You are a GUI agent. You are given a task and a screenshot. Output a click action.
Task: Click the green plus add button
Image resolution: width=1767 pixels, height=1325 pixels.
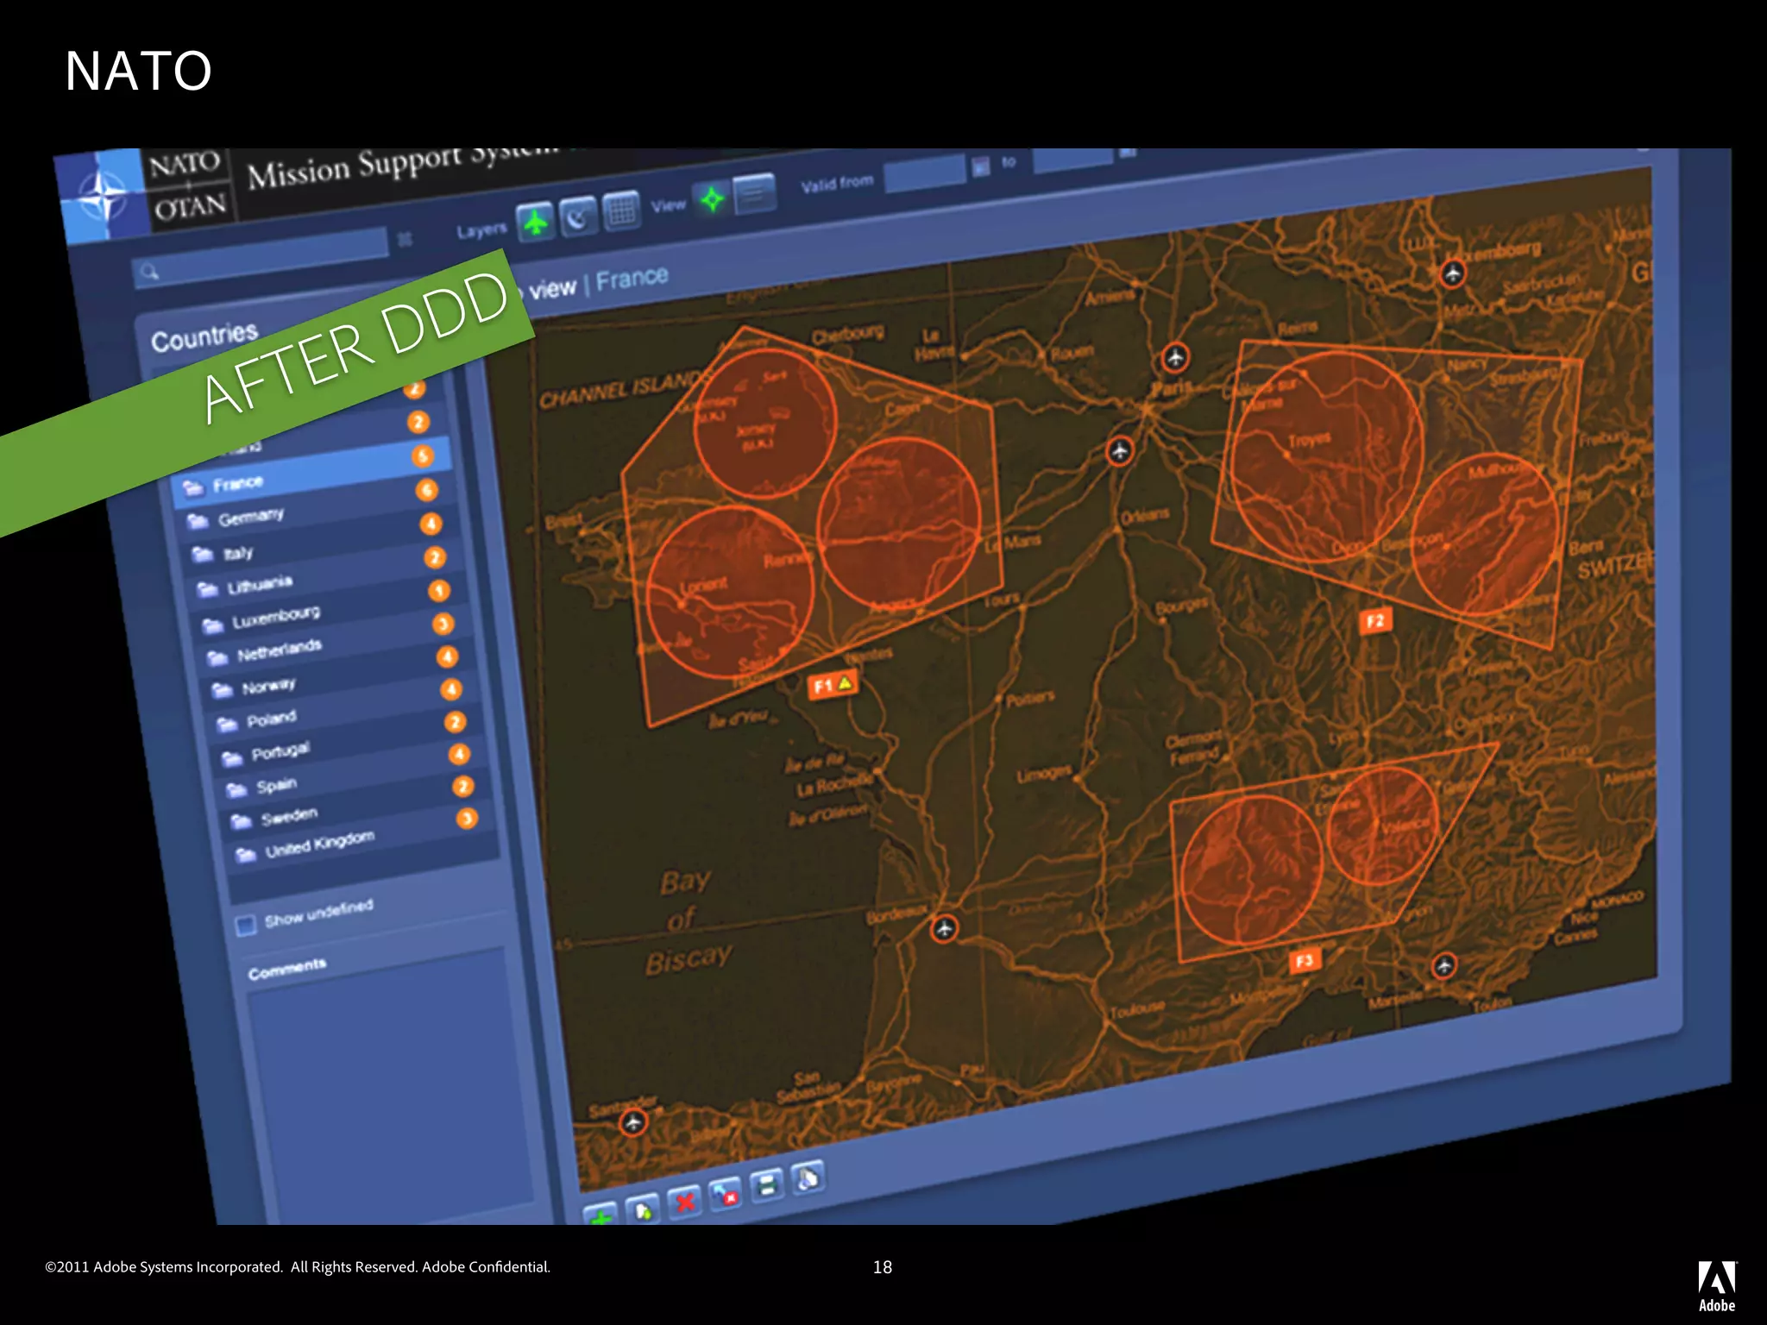(601, 1216)
